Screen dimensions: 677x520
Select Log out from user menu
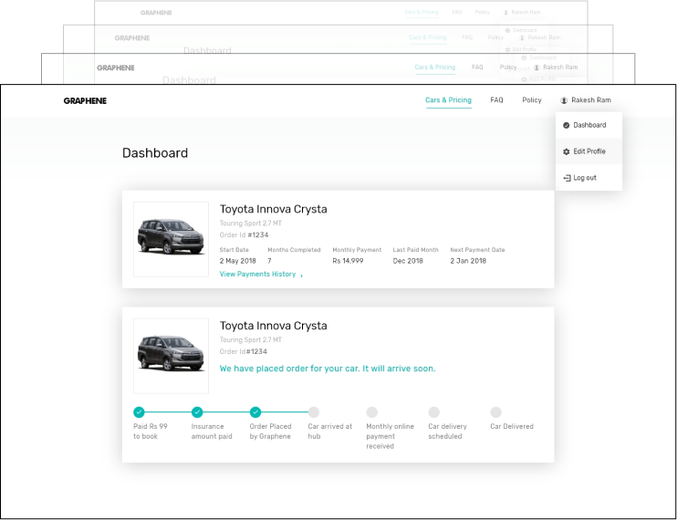click(588, 178)
